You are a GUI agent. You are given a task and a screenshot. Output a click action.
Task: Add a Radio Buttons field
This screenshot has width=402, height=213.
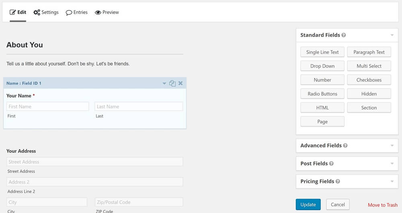[x=322, y=94]
